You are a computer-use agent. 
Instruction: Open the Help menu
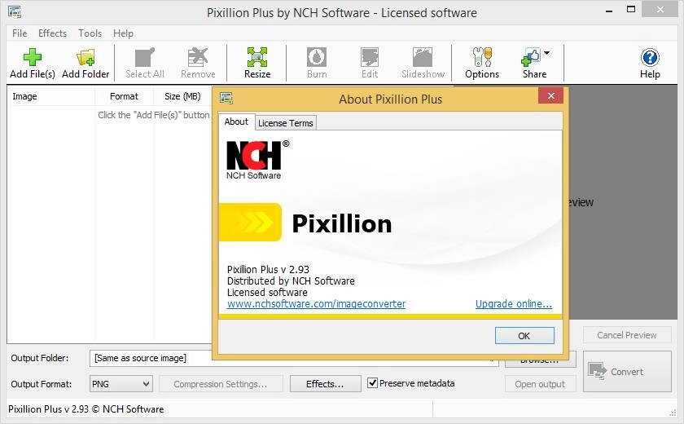pyautogui.click(x=123, y=33)
